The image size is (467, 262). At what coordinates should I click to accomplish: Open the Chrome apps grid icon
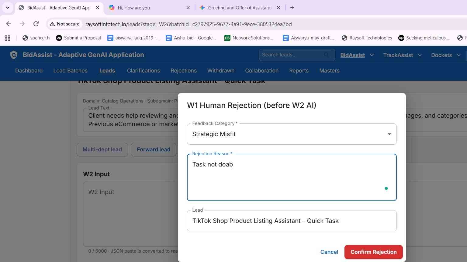(8, 38)
